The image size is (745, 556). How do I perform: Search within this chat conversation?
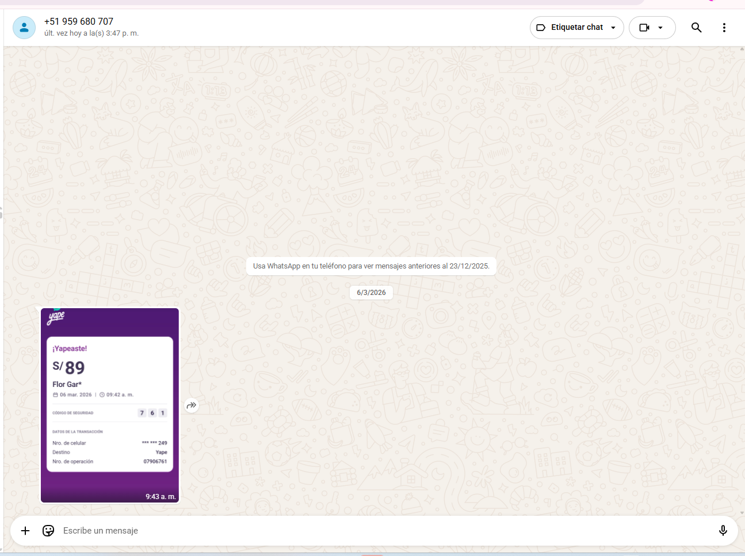[x=696, y=28]
